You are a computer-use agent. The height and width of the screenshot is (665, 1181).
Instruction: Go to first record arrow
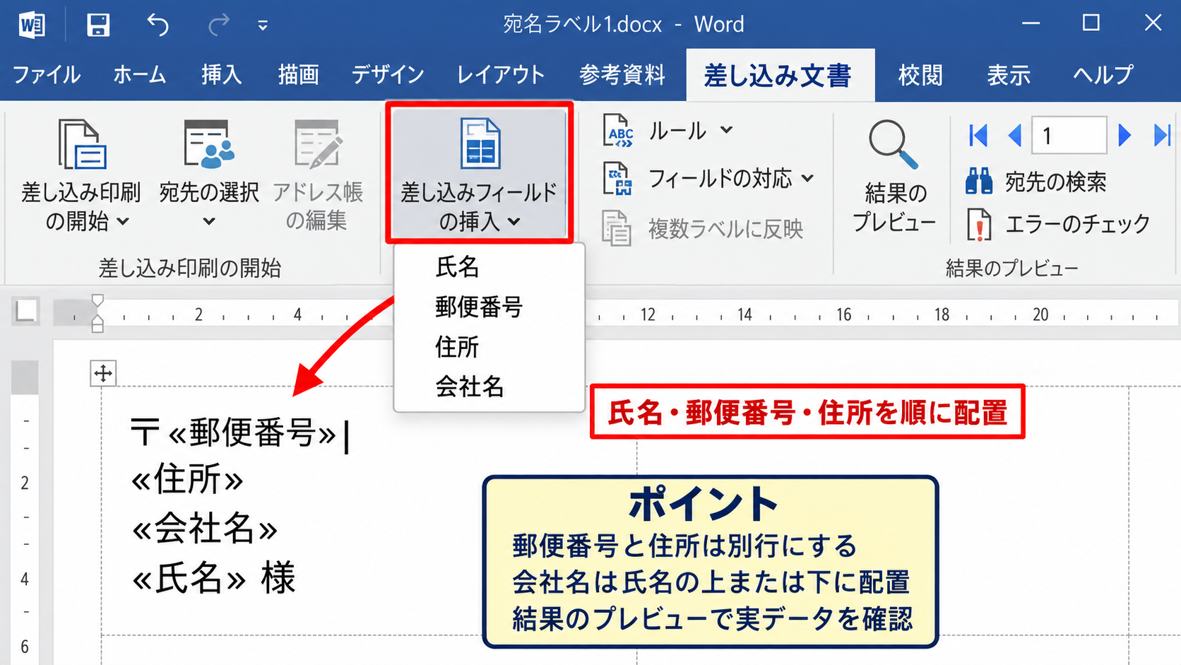(x=978, y=135)
